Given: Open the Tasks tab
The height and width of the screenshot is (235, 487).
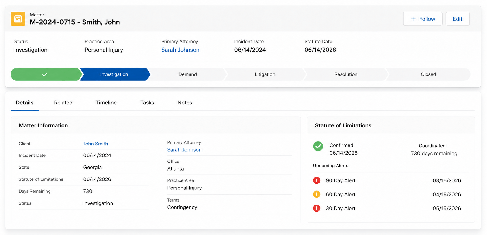Looking at the screenshot, I should point(147,103).
